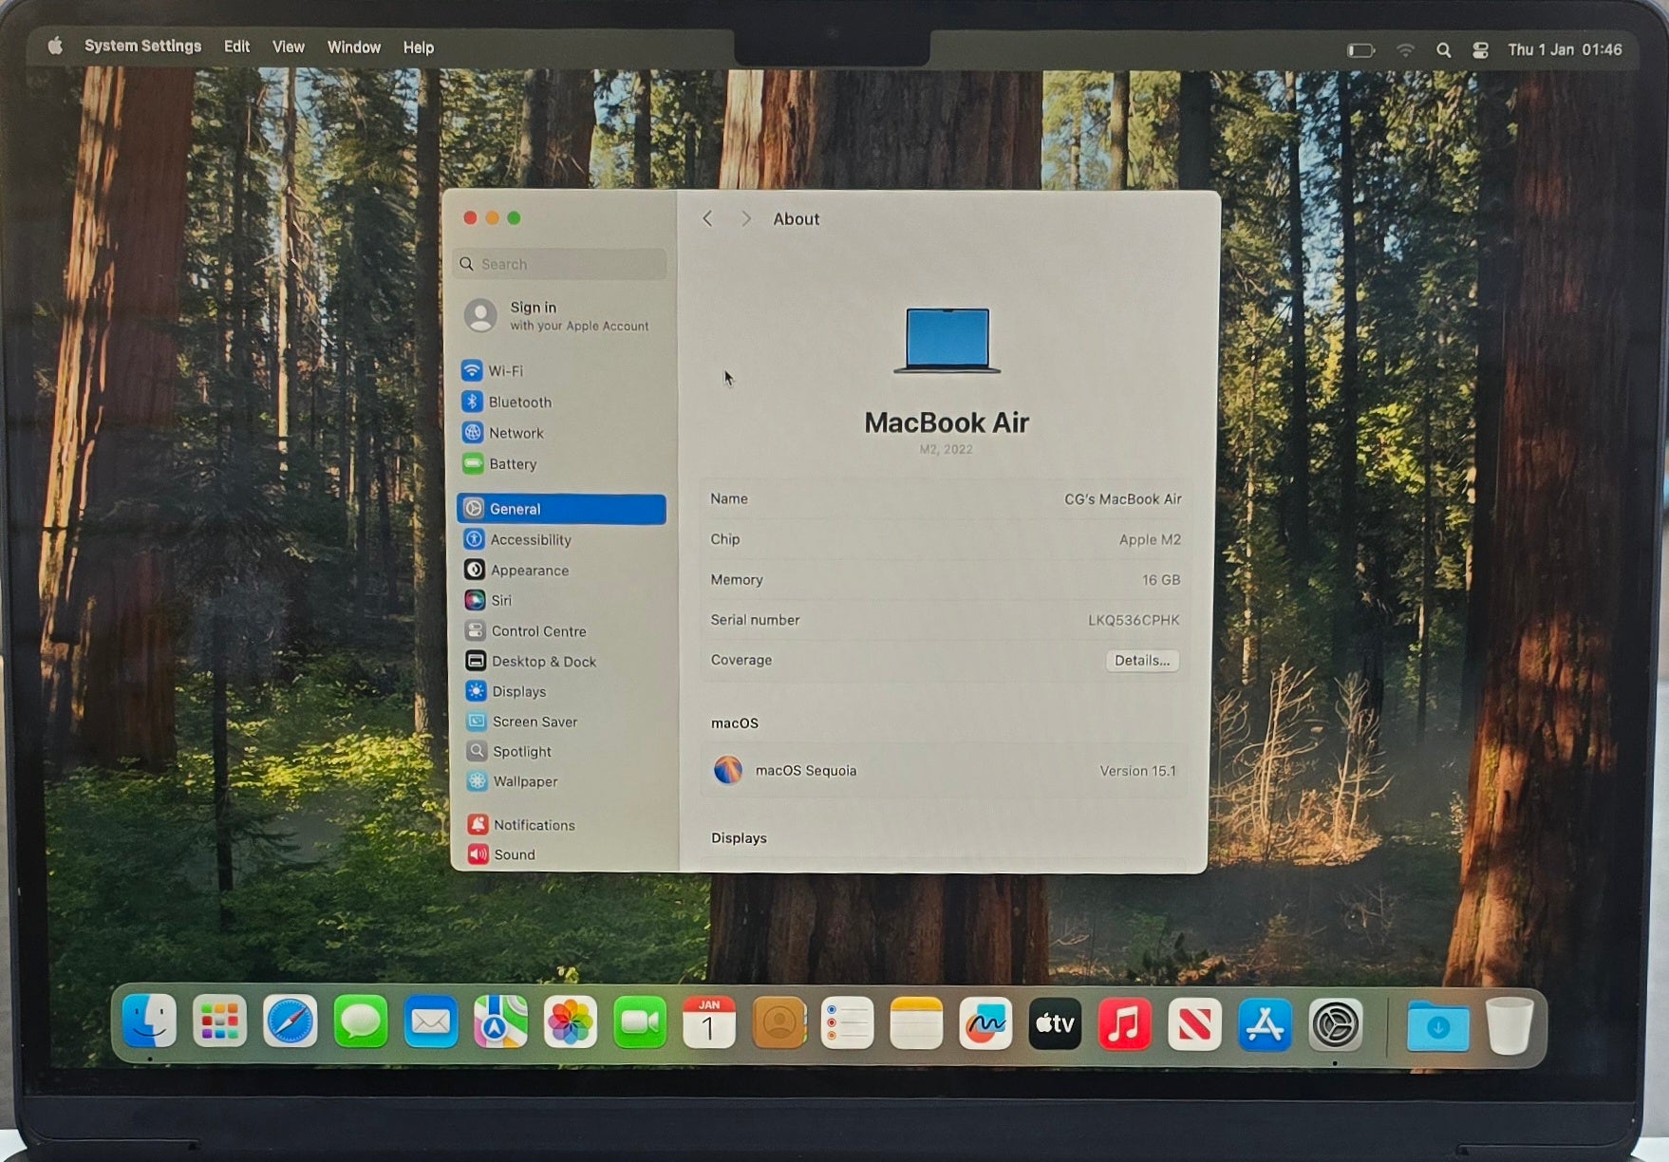Open Calendar from the Dock

click(709, 1022)
